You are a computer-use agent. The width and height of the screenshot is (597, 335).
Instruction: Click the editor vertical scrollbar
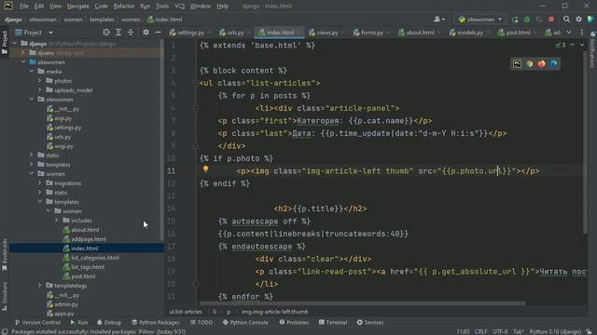click(x=585, y=142)
